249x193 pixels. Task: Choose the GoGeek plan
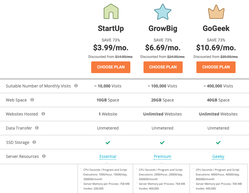(216, 67)
